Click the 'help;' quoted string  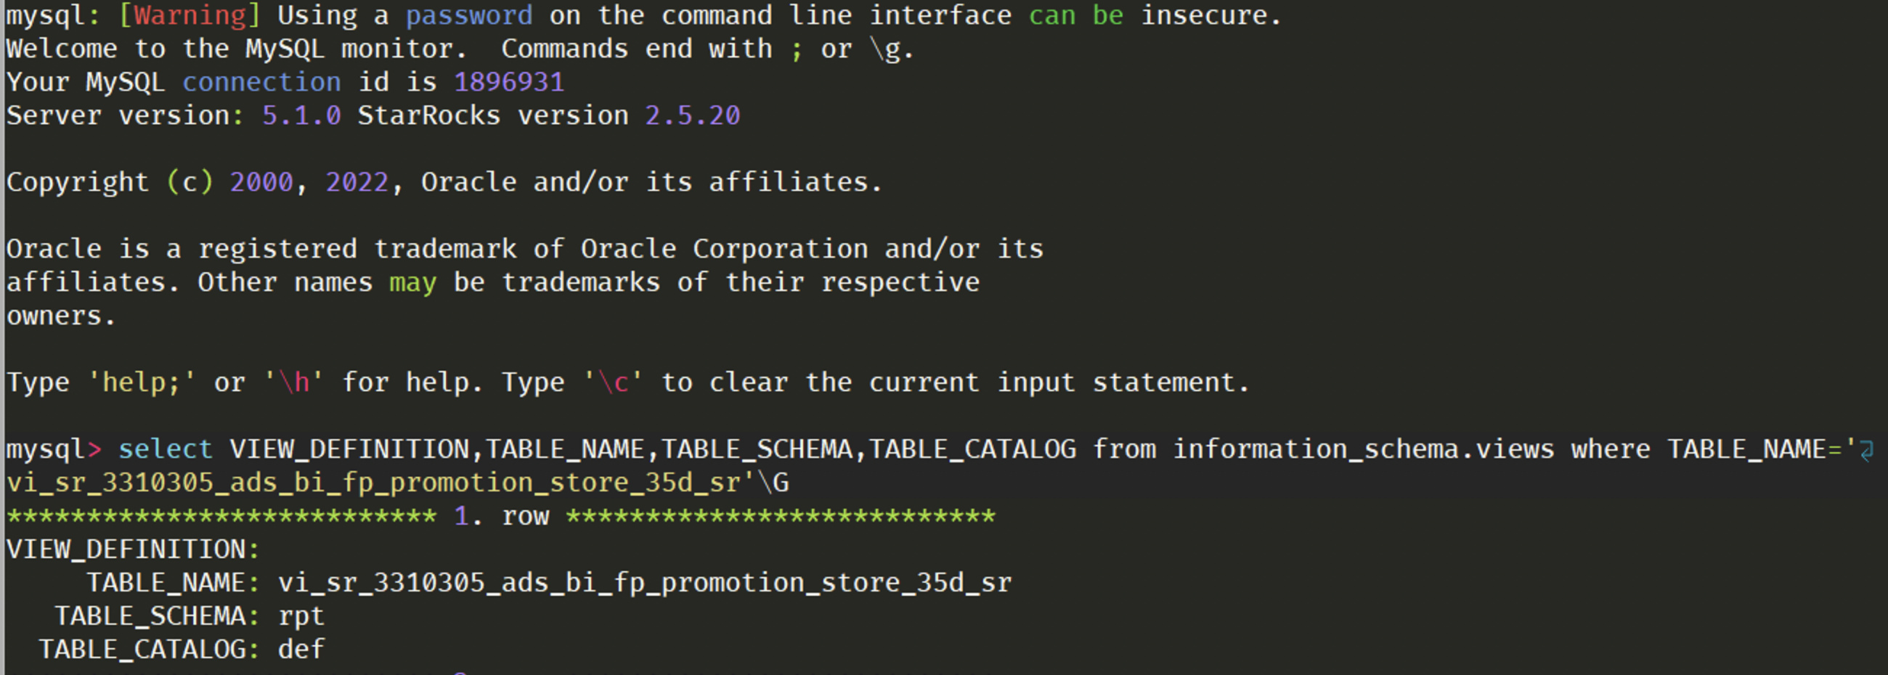point(142,382)
